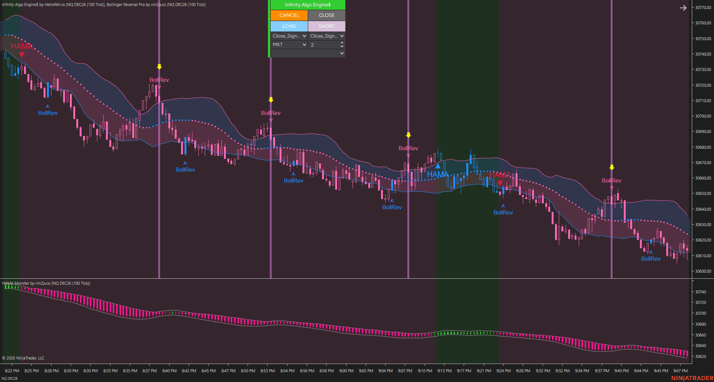Click the last blue BollRev arrow near 30610
This screenshot has width=714, height=382.
click(x=651, y=252)
